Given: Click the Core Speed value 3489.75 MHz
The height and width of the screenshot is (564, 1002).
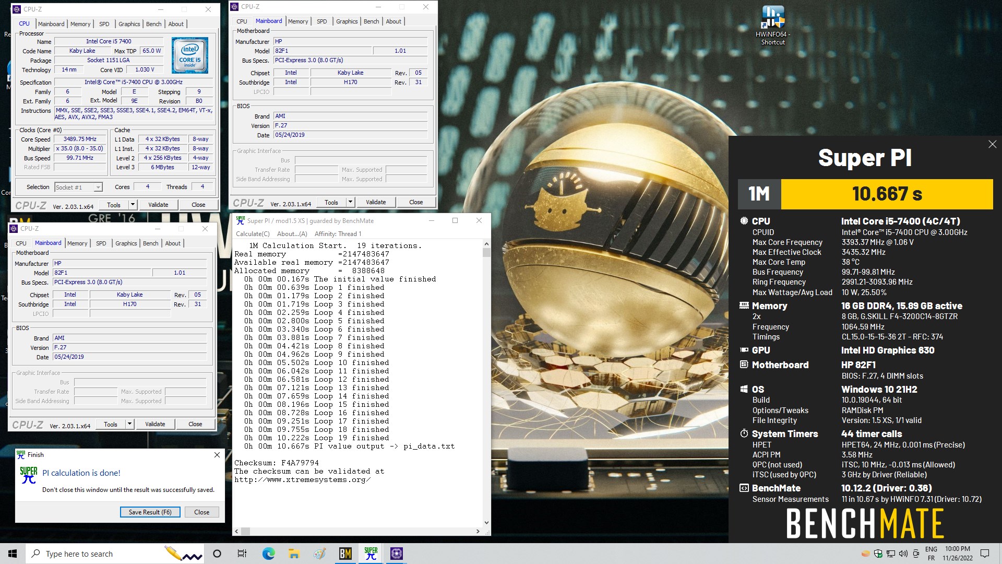Looking at the screenshot, I should 80,139.
